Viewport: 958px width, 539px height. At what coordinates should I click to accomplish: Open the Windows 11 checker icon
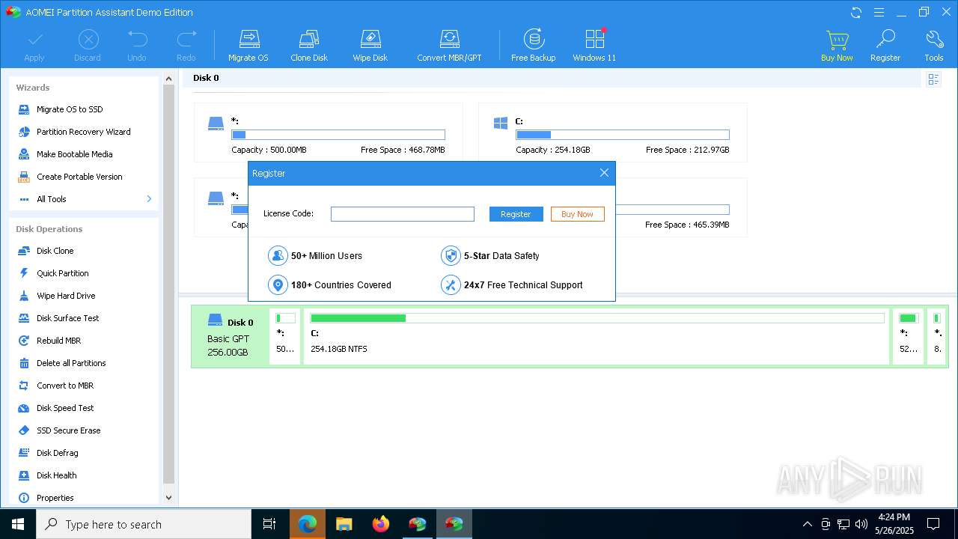594,46
